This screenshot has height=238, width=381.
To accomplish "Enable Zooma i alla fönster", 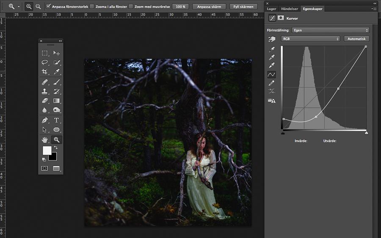I will coord(92,7).
